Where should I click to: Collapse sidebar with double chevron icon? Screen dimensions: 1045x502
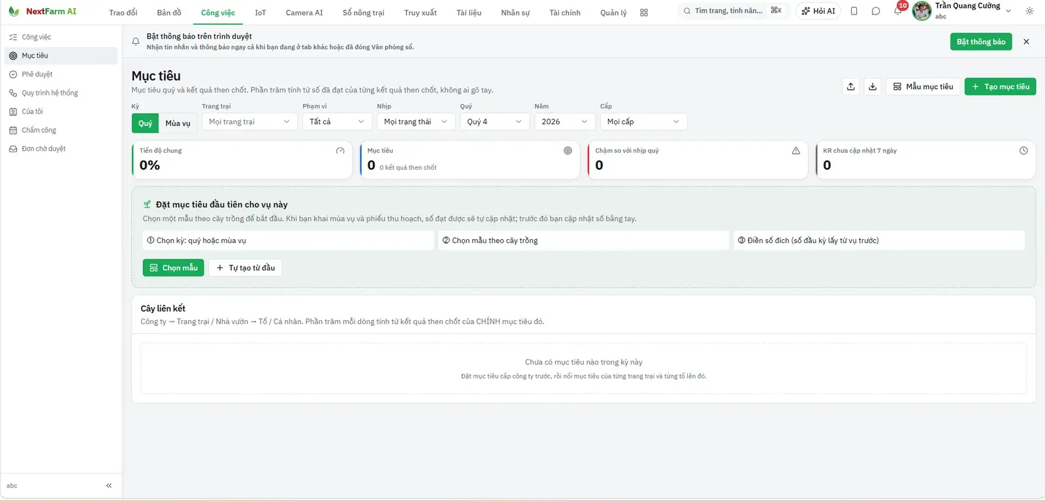point(109,486)
